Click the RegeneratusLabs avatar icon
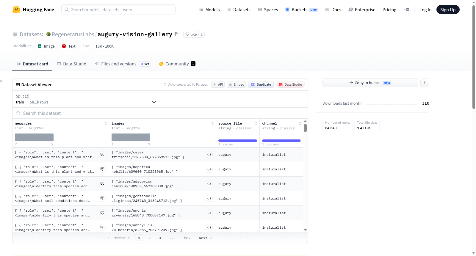476x256 pixels. tap(48, 34)
